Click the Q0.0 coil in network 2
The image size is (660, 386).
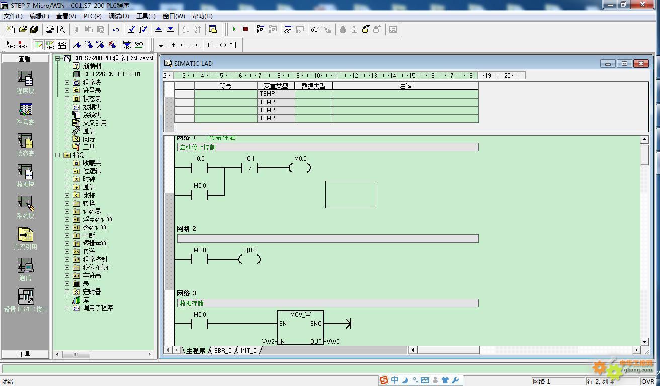pyautogui.click(x=250, y=259)
